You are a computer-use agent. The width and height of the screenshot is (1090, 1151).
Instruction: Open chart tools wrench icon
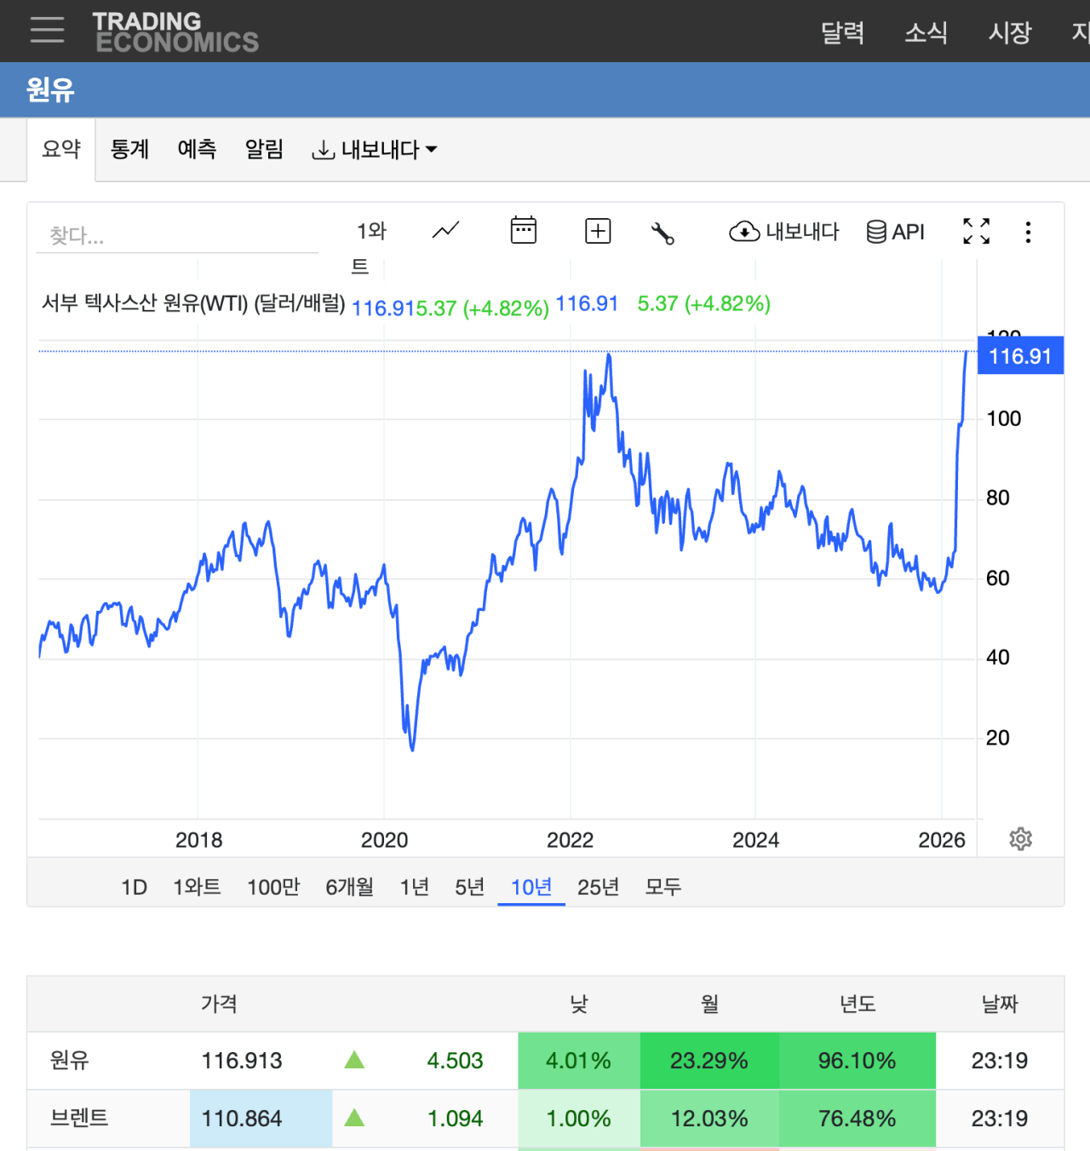[663, 233]
